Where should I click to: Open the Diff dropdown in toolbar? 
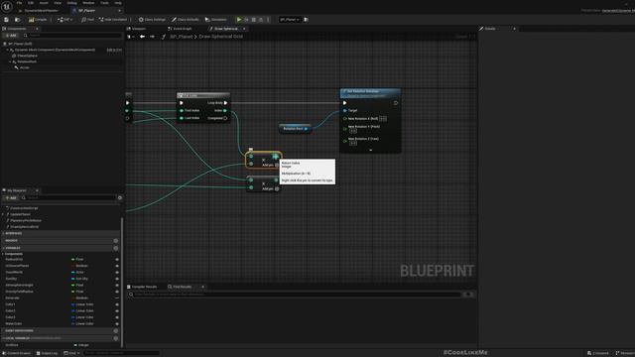64,20
